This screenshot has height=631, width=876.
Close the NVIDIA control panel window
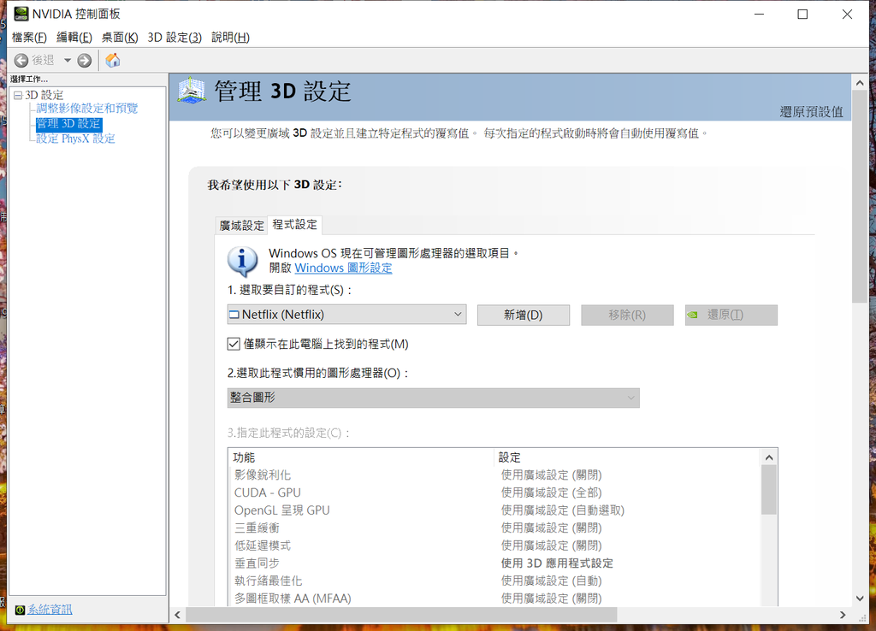click(x=847, y=14)
